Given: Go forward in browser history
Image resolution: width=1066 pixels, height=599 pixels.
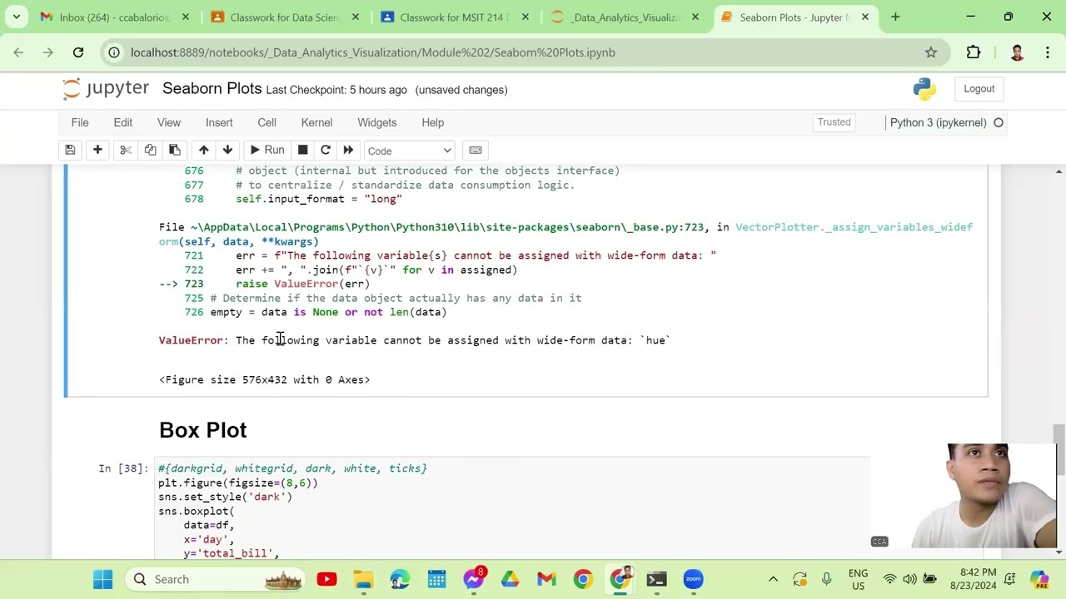Looking at the screenshot, I should (48, 52).
